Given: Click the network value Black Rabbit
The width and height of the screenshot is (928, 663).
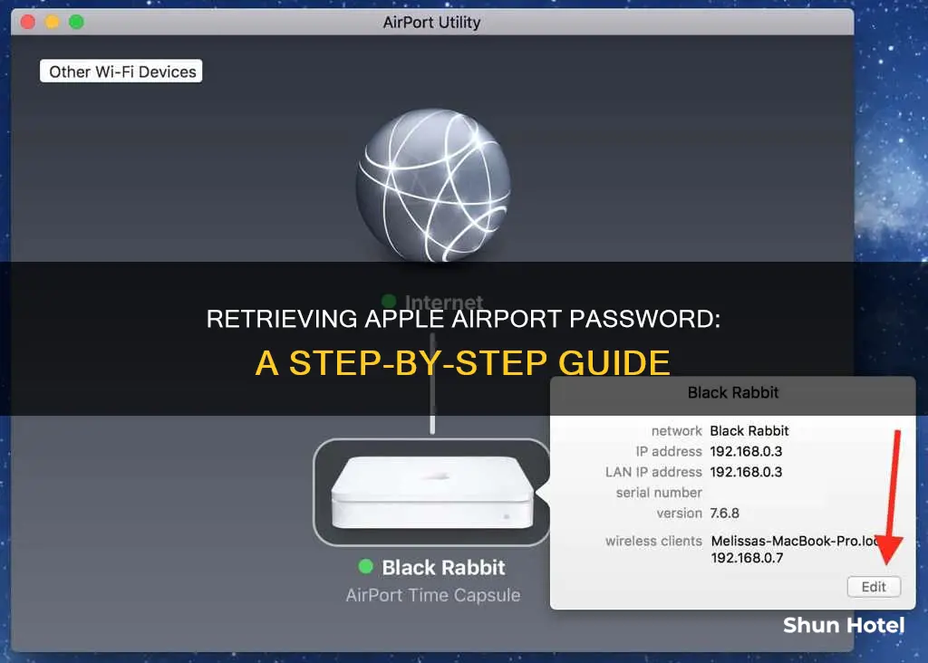Looking at the screenshot, I should pos(749,430).
